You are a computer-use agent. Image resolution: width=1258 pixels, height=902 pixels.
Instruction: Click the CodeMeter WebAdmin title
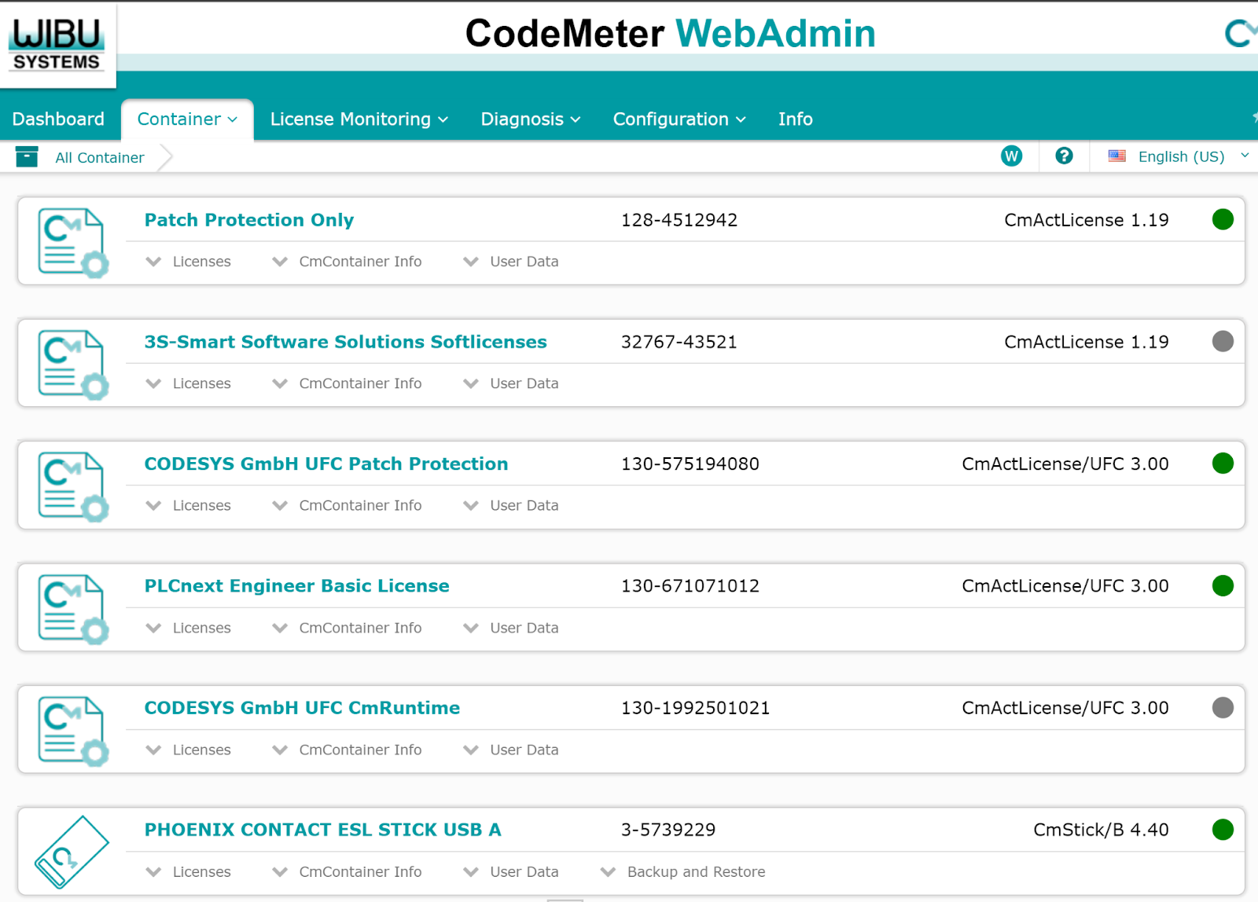tap(671, 33)
